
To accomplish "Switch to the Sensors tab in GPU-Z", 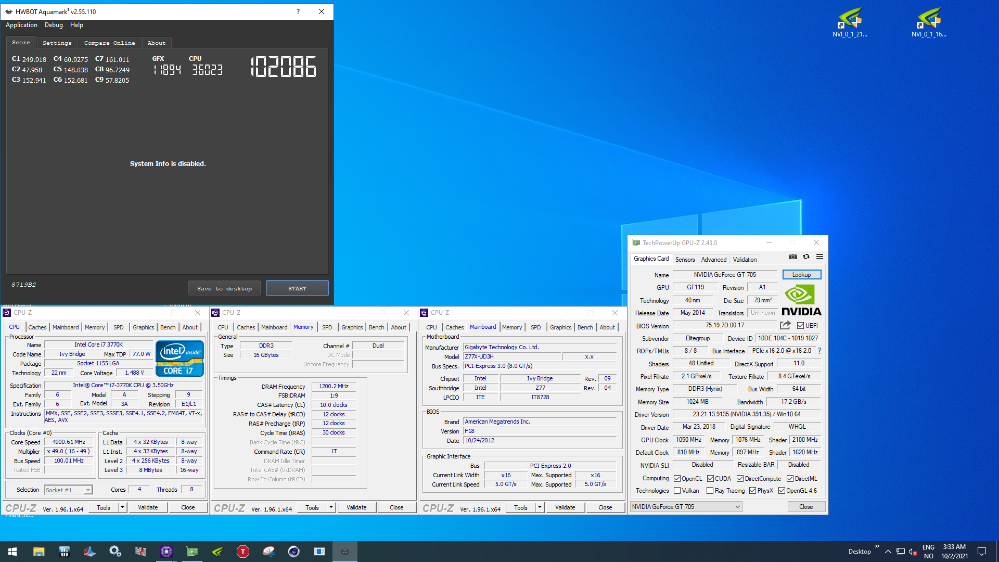I will pyautogui.click(x=685, y=260).
